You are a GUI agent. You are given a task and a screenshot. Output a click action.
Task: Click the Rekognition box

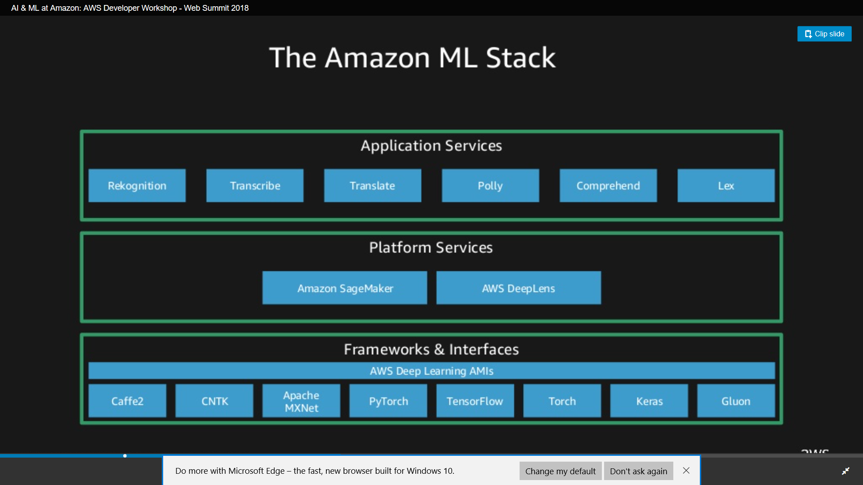coord(137,185)
